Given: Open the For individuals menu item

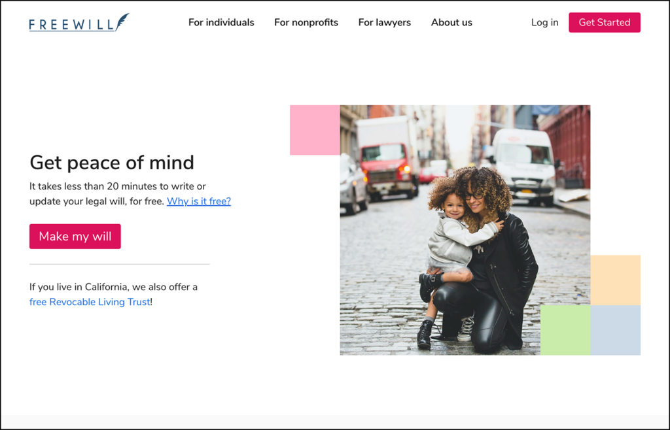Looking at the screenshot, I should pos(221,22).
